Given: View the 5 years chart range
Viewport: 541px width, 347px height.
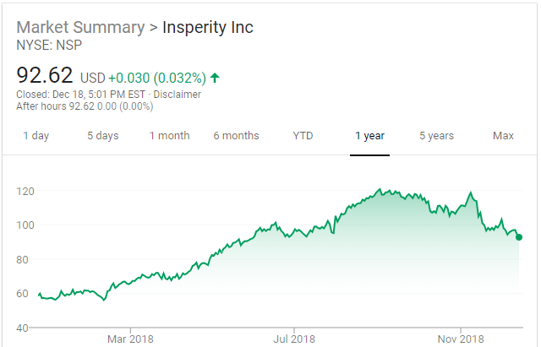Looking at the screenshot, I should [436, 136].
